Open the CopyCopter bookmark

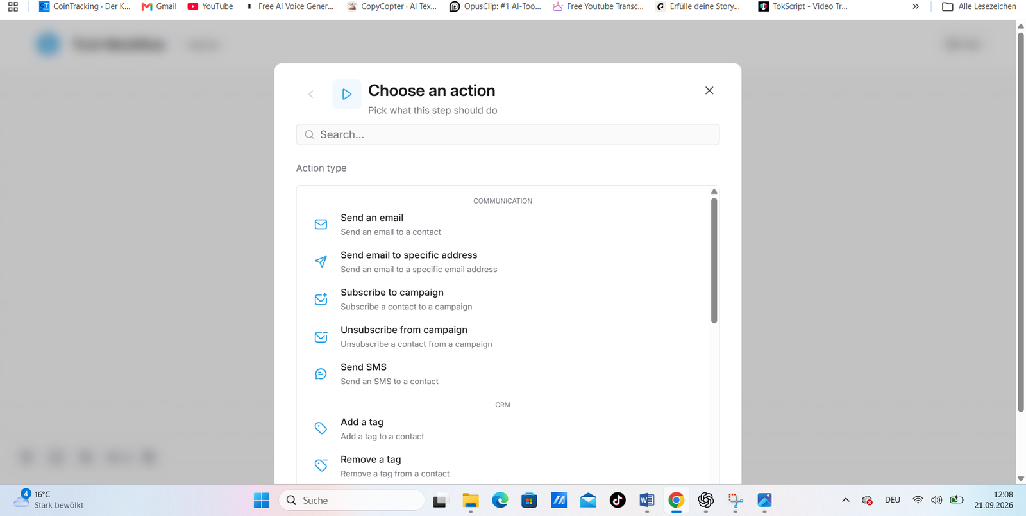coord(392,6)
